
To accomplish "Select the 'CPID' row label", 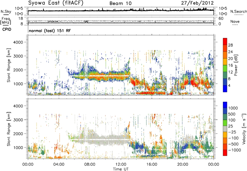I will 7,29.
